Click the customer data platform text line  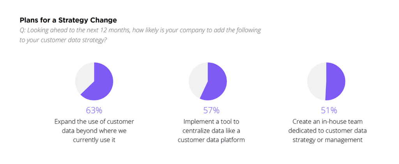click(x=211, y=140)
